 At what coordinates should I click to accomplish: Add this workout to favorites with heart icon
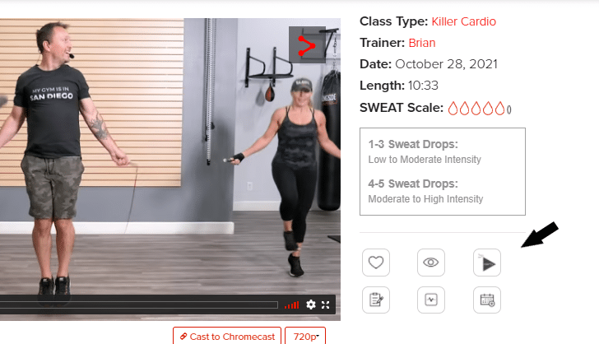point(376,263)
